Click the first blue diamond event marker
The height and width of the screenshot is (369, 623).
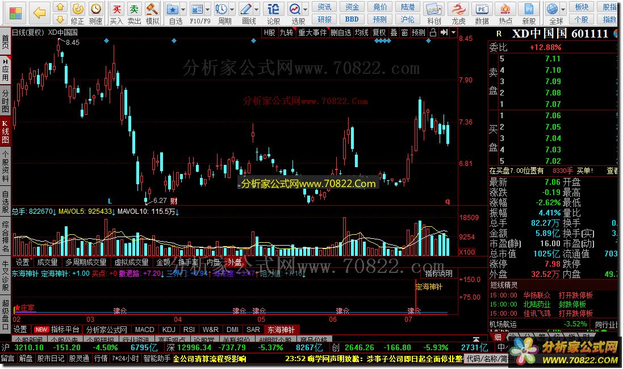click(106, 40)
